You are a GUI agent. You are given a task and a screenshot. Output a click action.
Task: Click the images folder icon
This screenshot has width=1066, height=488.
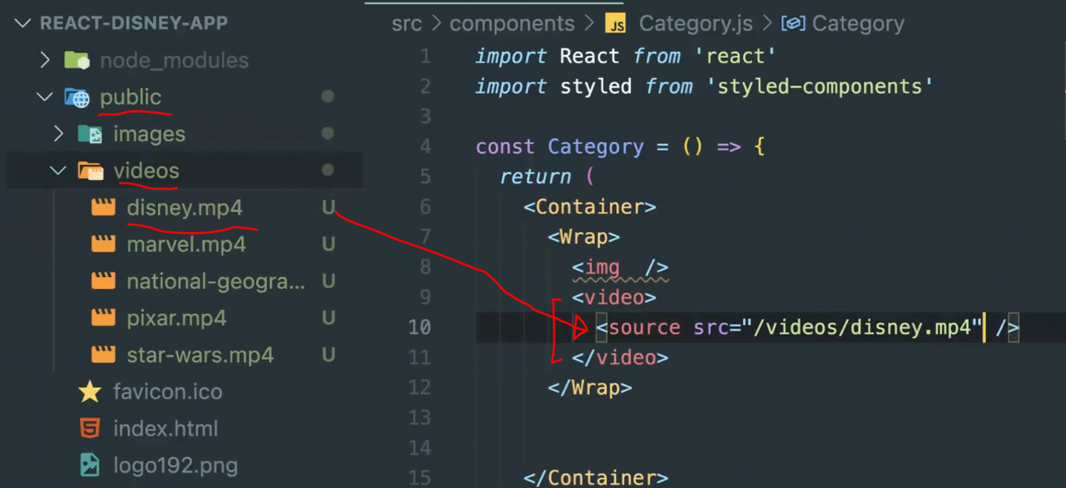pos(90,135)
